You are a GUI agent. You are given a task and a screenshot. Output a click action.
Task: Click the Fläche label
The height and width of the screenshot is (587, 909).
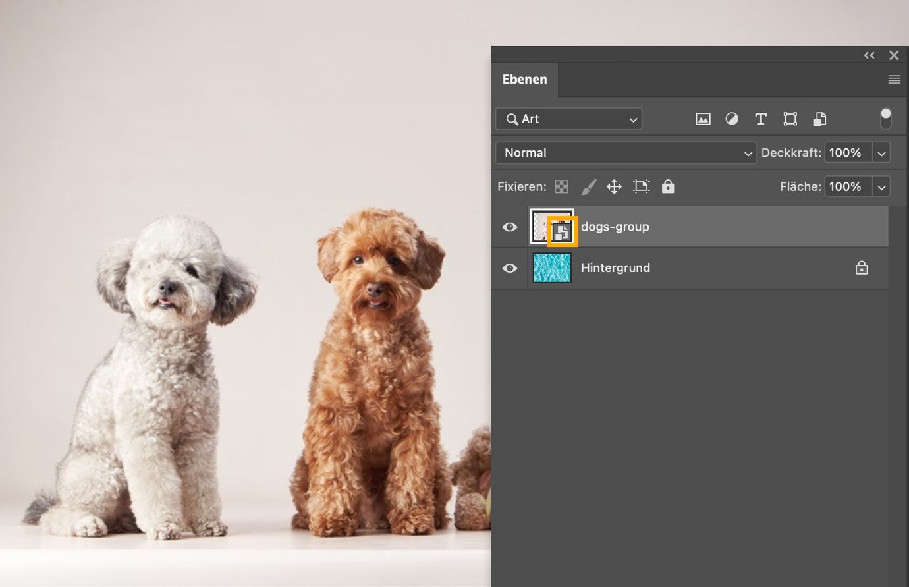800,187
